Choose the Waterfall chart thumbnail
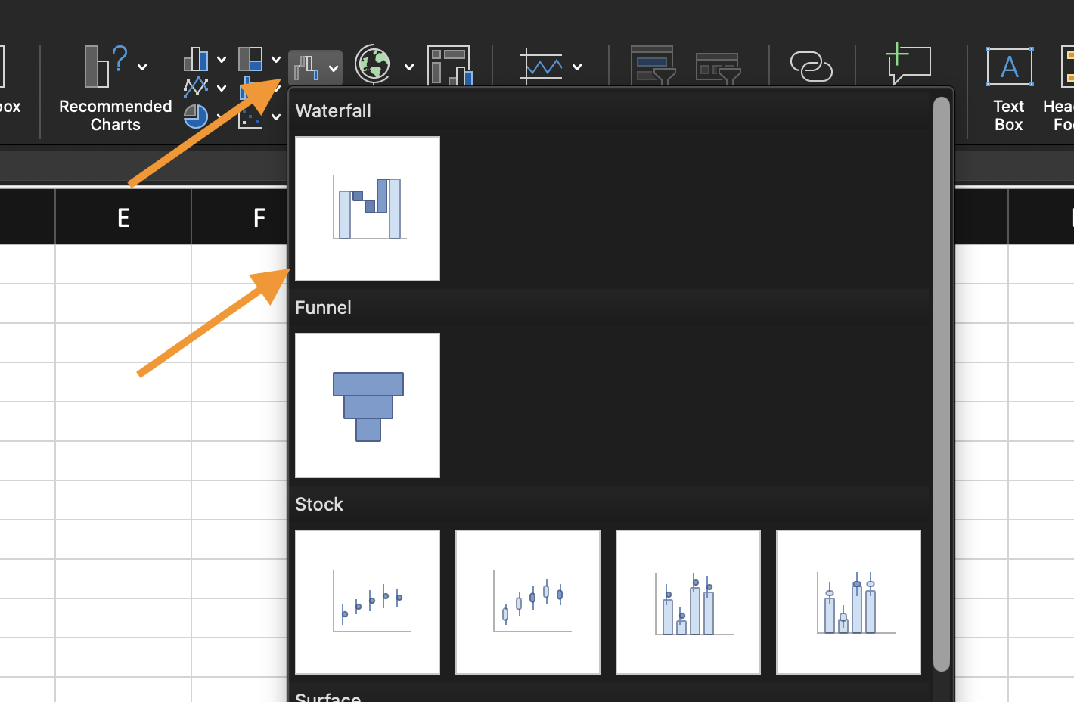Viewport: 1074px width, 702px height. point(368,209)
